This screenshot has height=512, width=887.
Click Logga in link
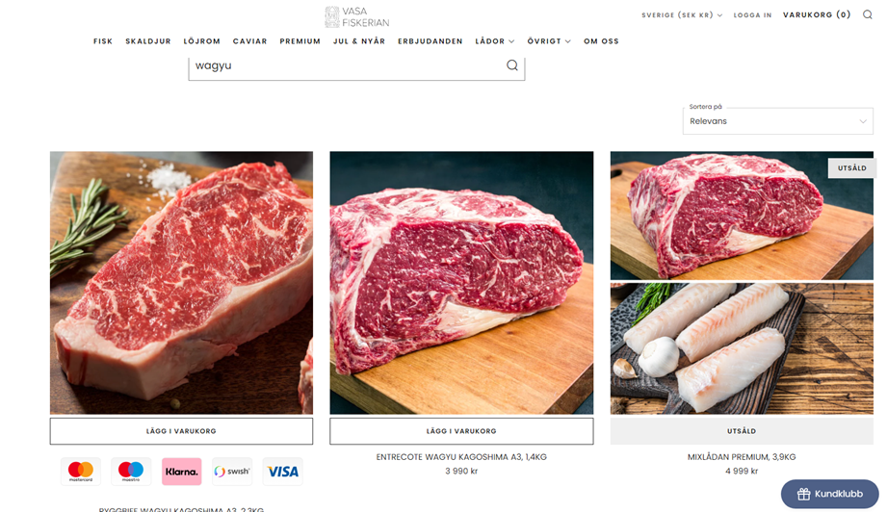pos(752,15)
